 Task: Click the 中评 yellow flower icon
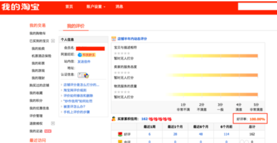point(120,141)
